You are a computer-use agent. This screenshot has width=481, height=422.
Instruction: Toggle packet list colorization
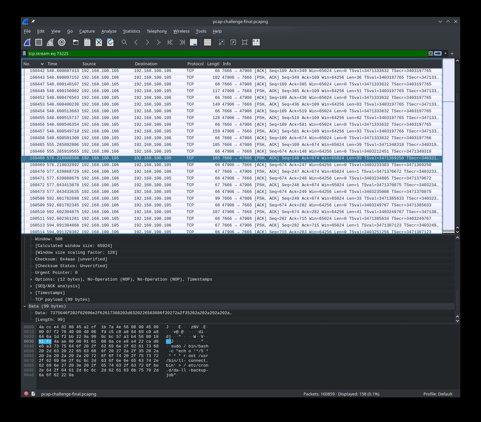pos(208,42)
